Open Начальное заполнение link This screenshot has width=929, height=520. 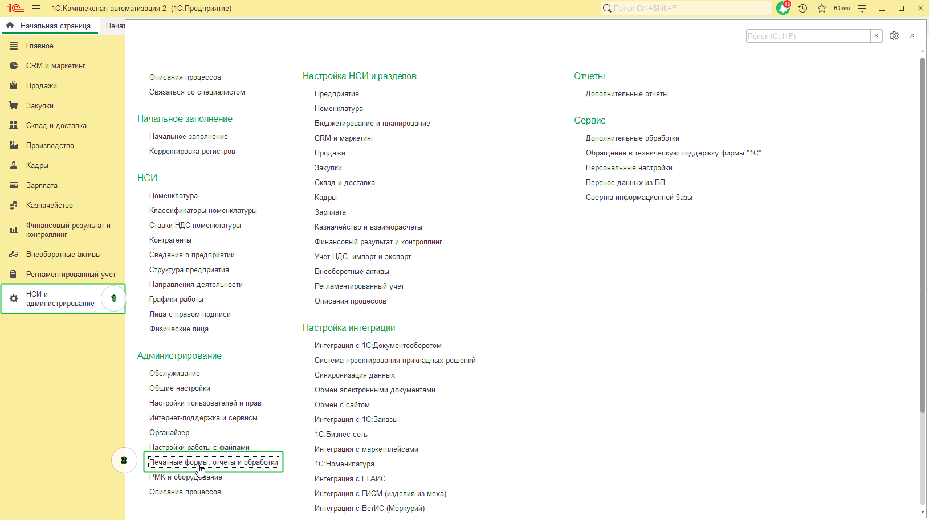(x=189, y=136)
